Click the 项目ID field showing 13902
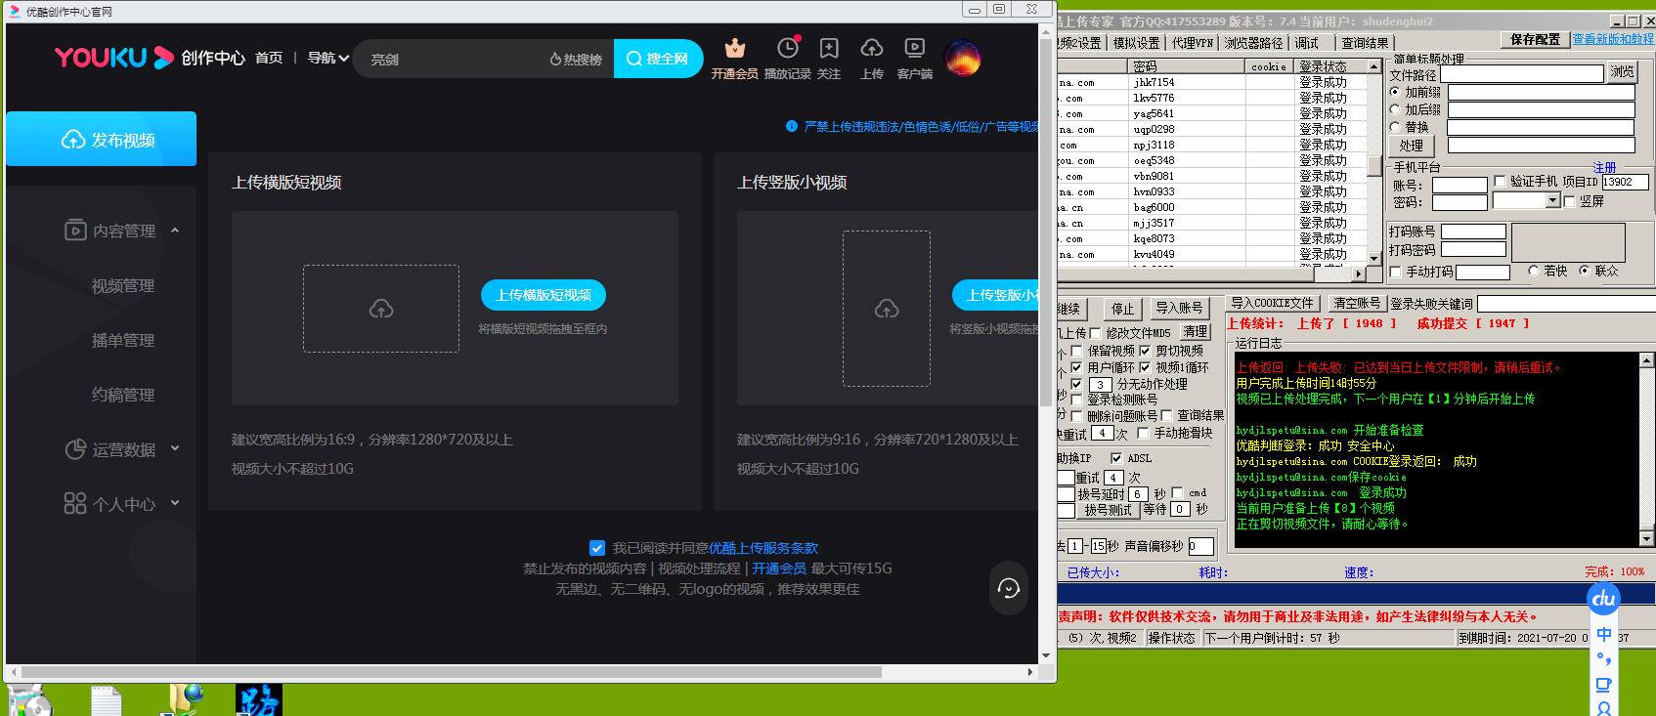Viewport: 1656px width, 716px height. coord(1625,182)
